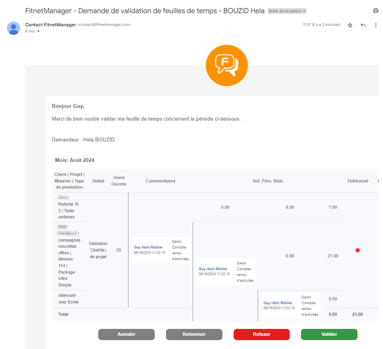Click the red Télétravail status dot
Screen dimensions: 383x349
(357, 250)
